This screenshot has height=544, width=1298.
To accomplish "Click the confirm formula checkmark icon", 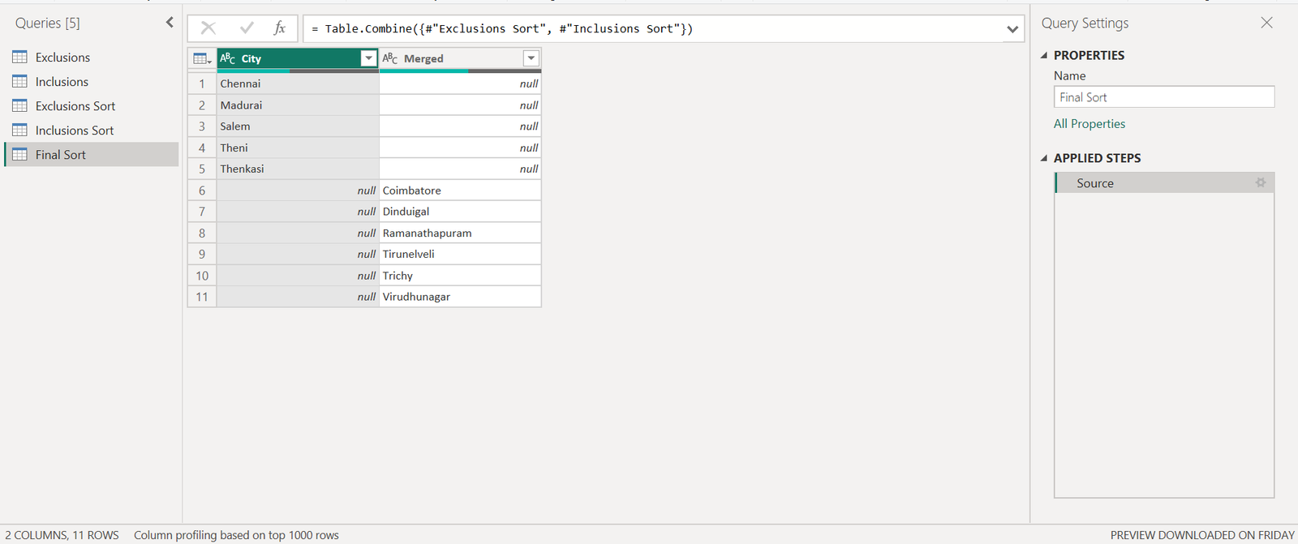I will coord(247,28).
